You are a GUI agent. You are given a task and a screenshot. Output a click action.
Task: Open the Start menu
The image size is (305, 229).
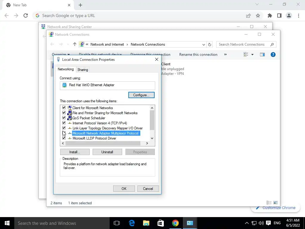7,223
